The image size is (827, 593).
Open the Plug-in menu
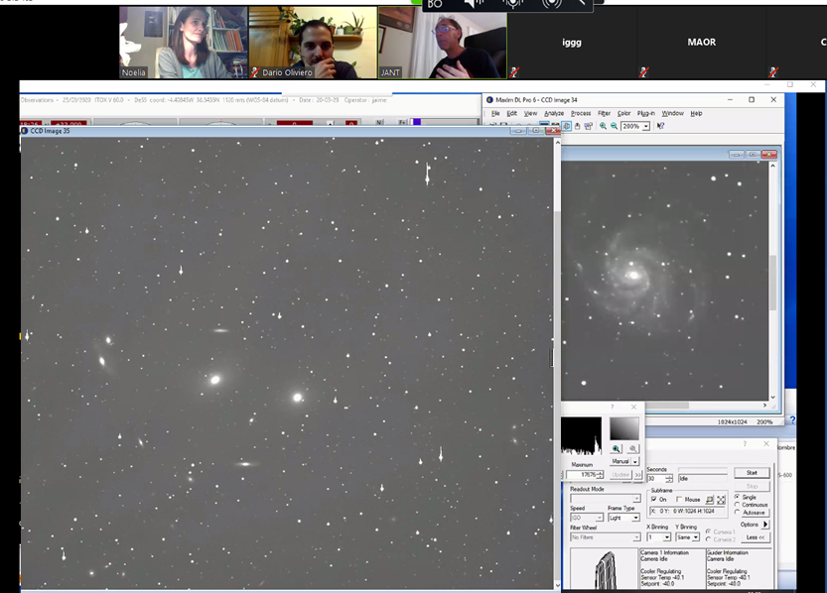[x=645, y=113]
